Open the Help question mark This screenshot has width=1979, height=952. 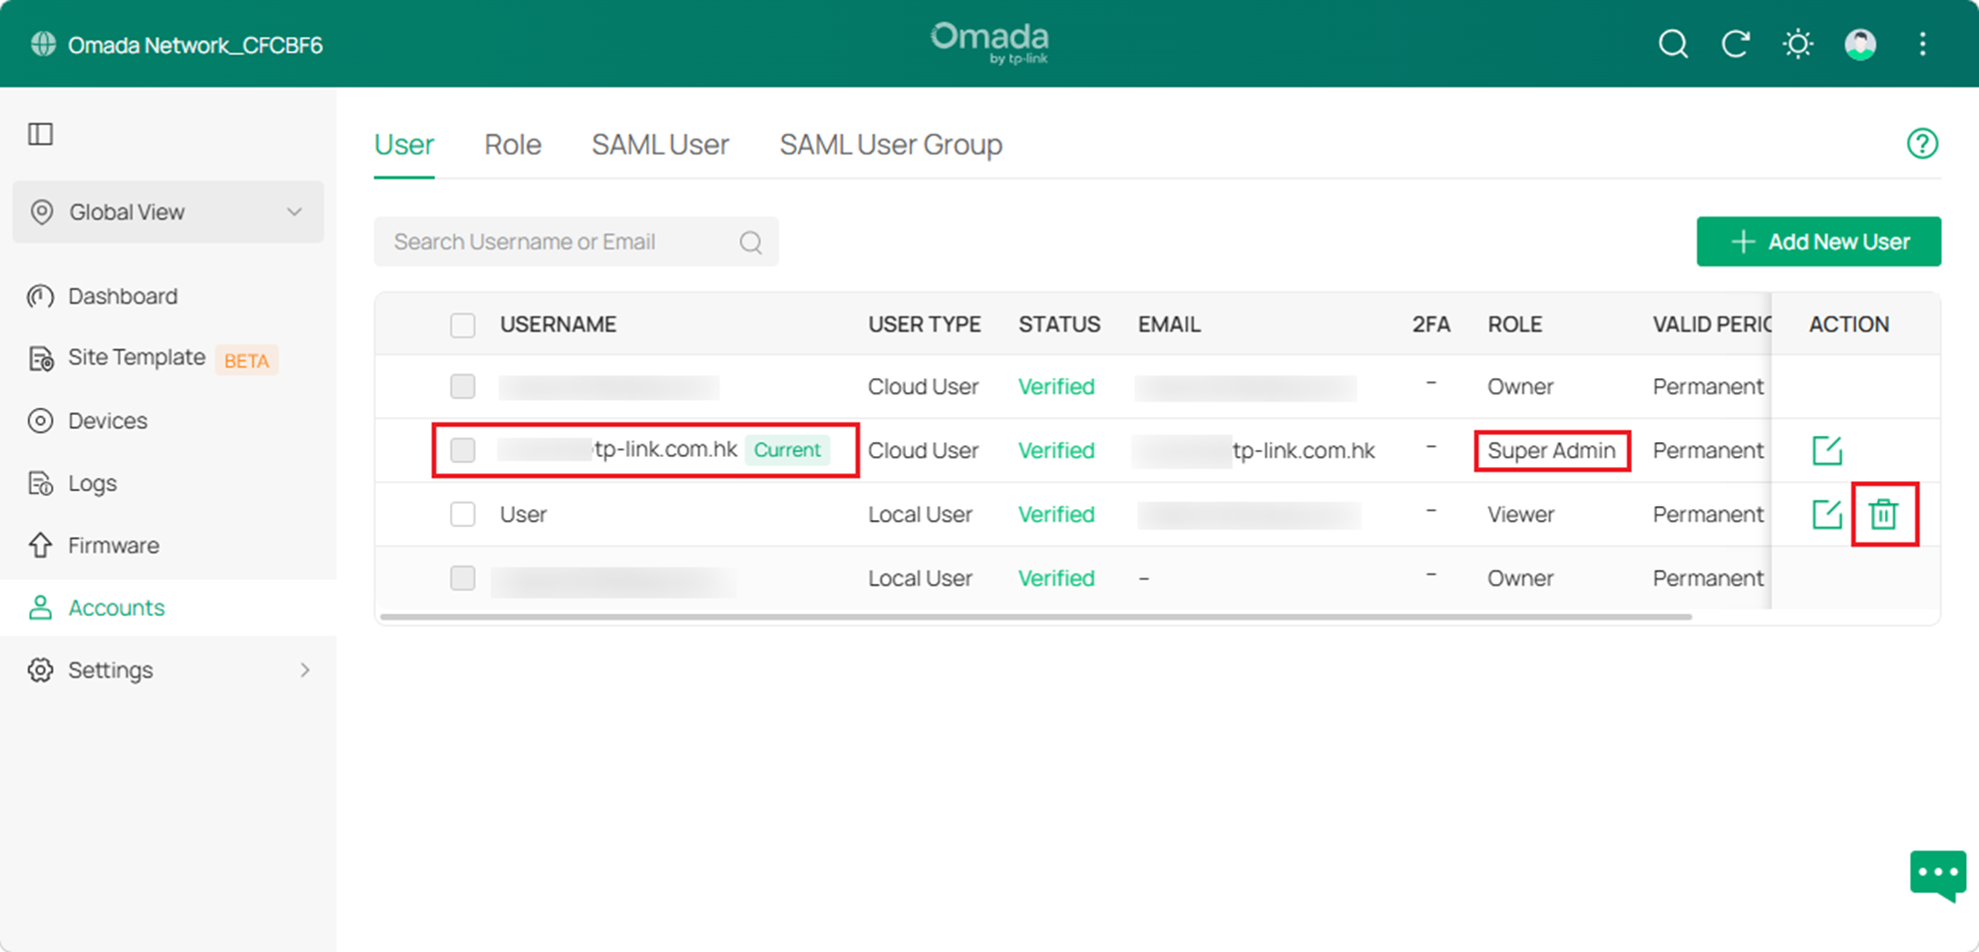[1923, 144]
